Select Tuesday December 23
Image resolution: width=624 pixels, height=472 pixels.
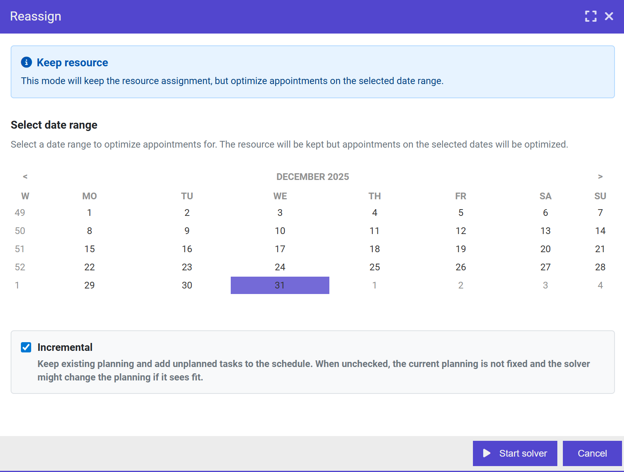pos(187,267)
